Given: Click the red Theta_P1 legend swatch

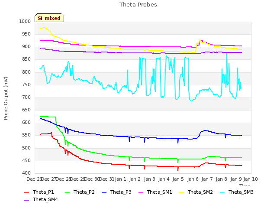Looking at the screenshot, I should coord(26,192).
